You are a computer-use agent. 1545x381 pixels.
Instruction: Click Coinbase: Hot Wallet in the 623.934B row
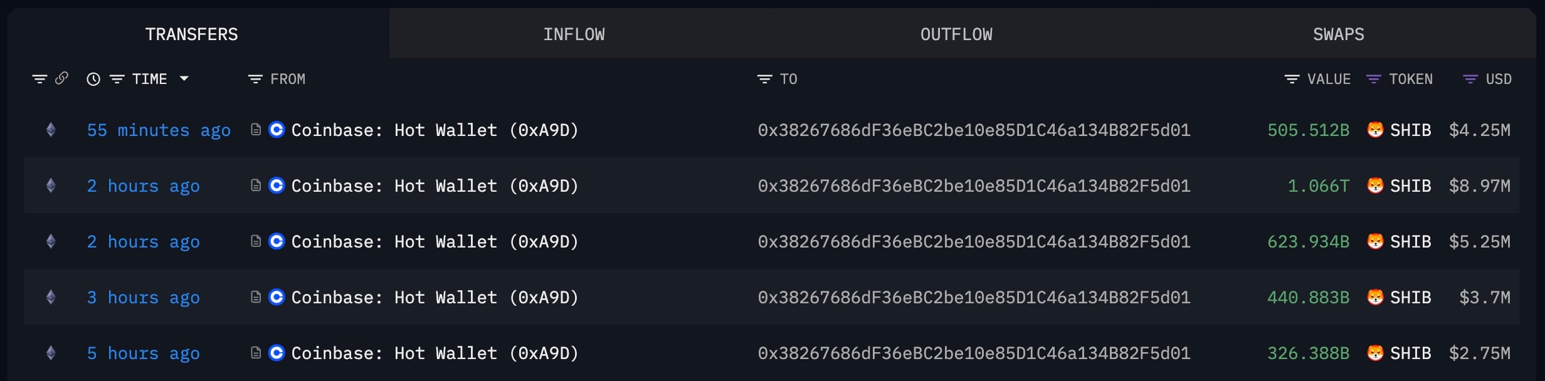click(435, 242)
